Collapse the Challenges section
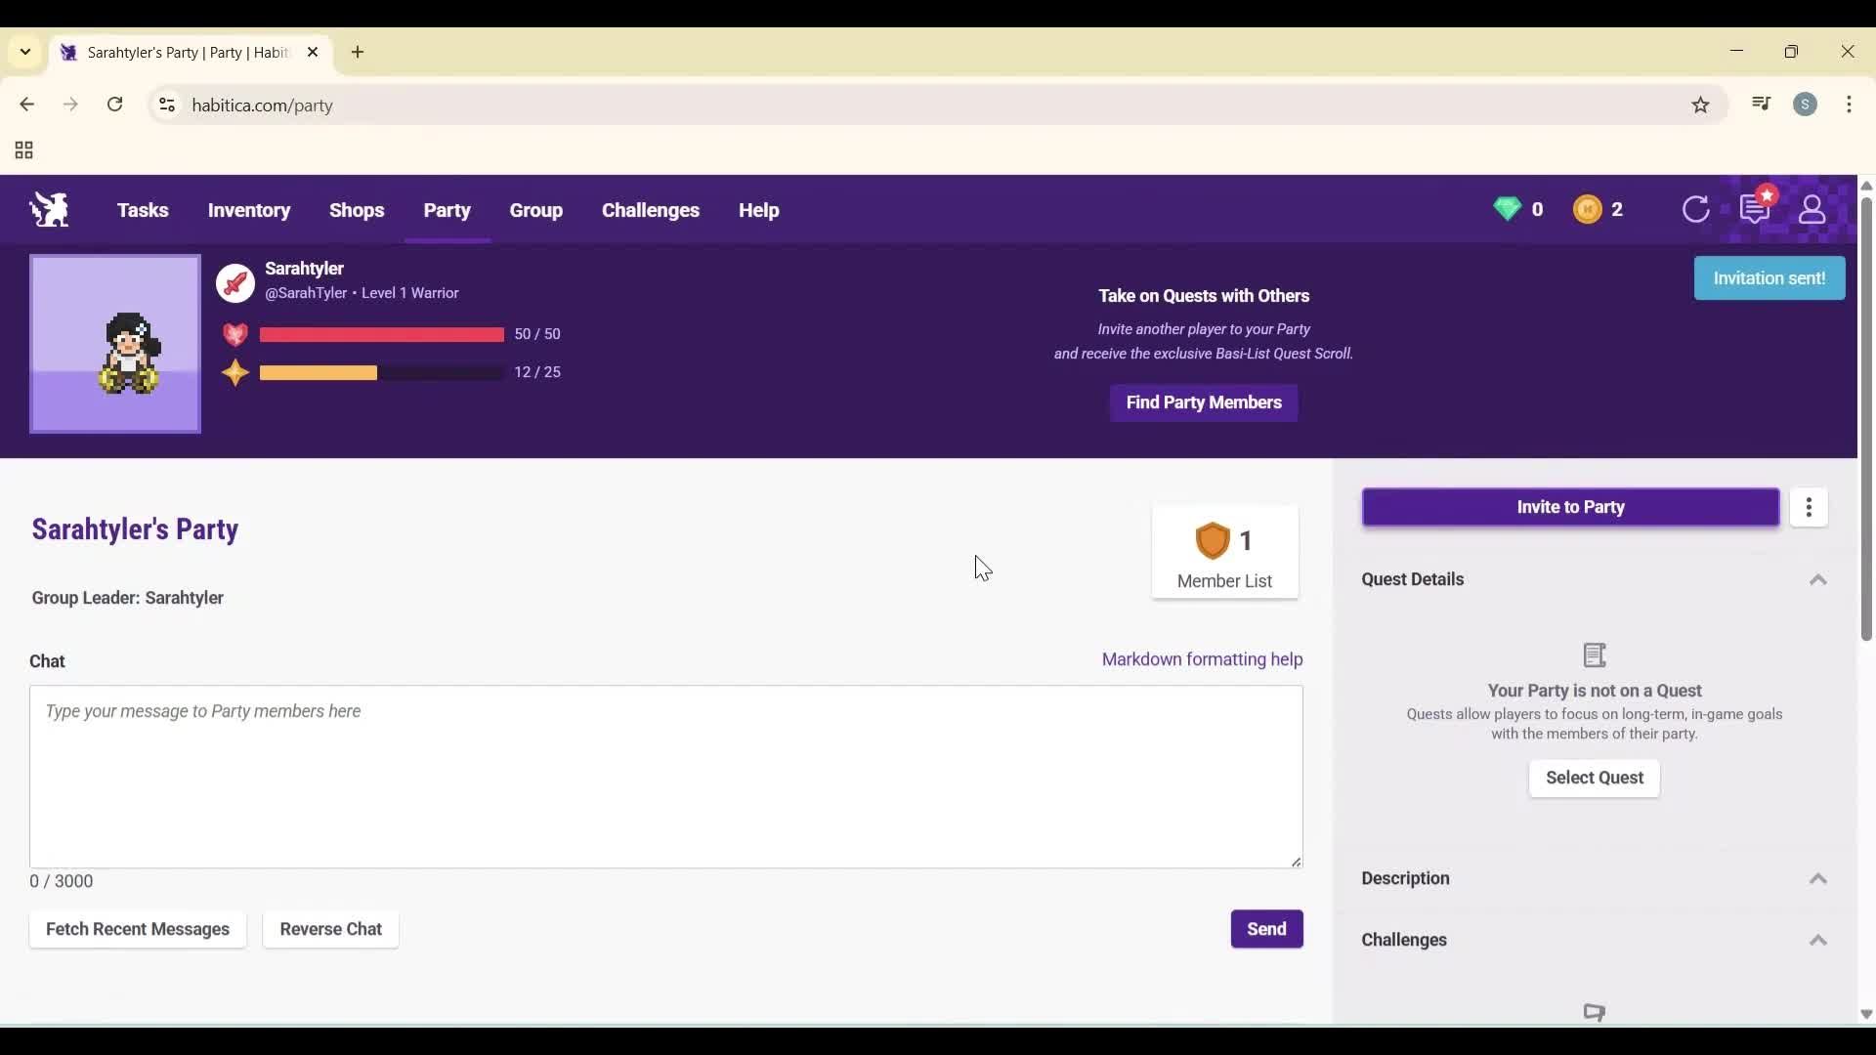This screenshot has width=1876, height=1055. (x=1817, y=940)
